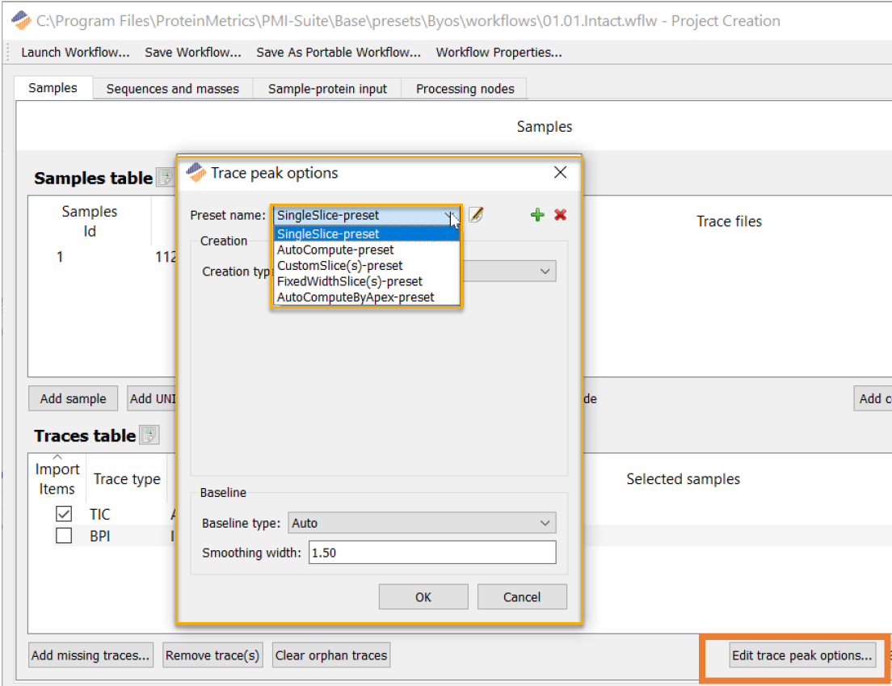This screenshot has height=686, width=892.
Task: Click the Trace type column header
Action: coord(127,479)
